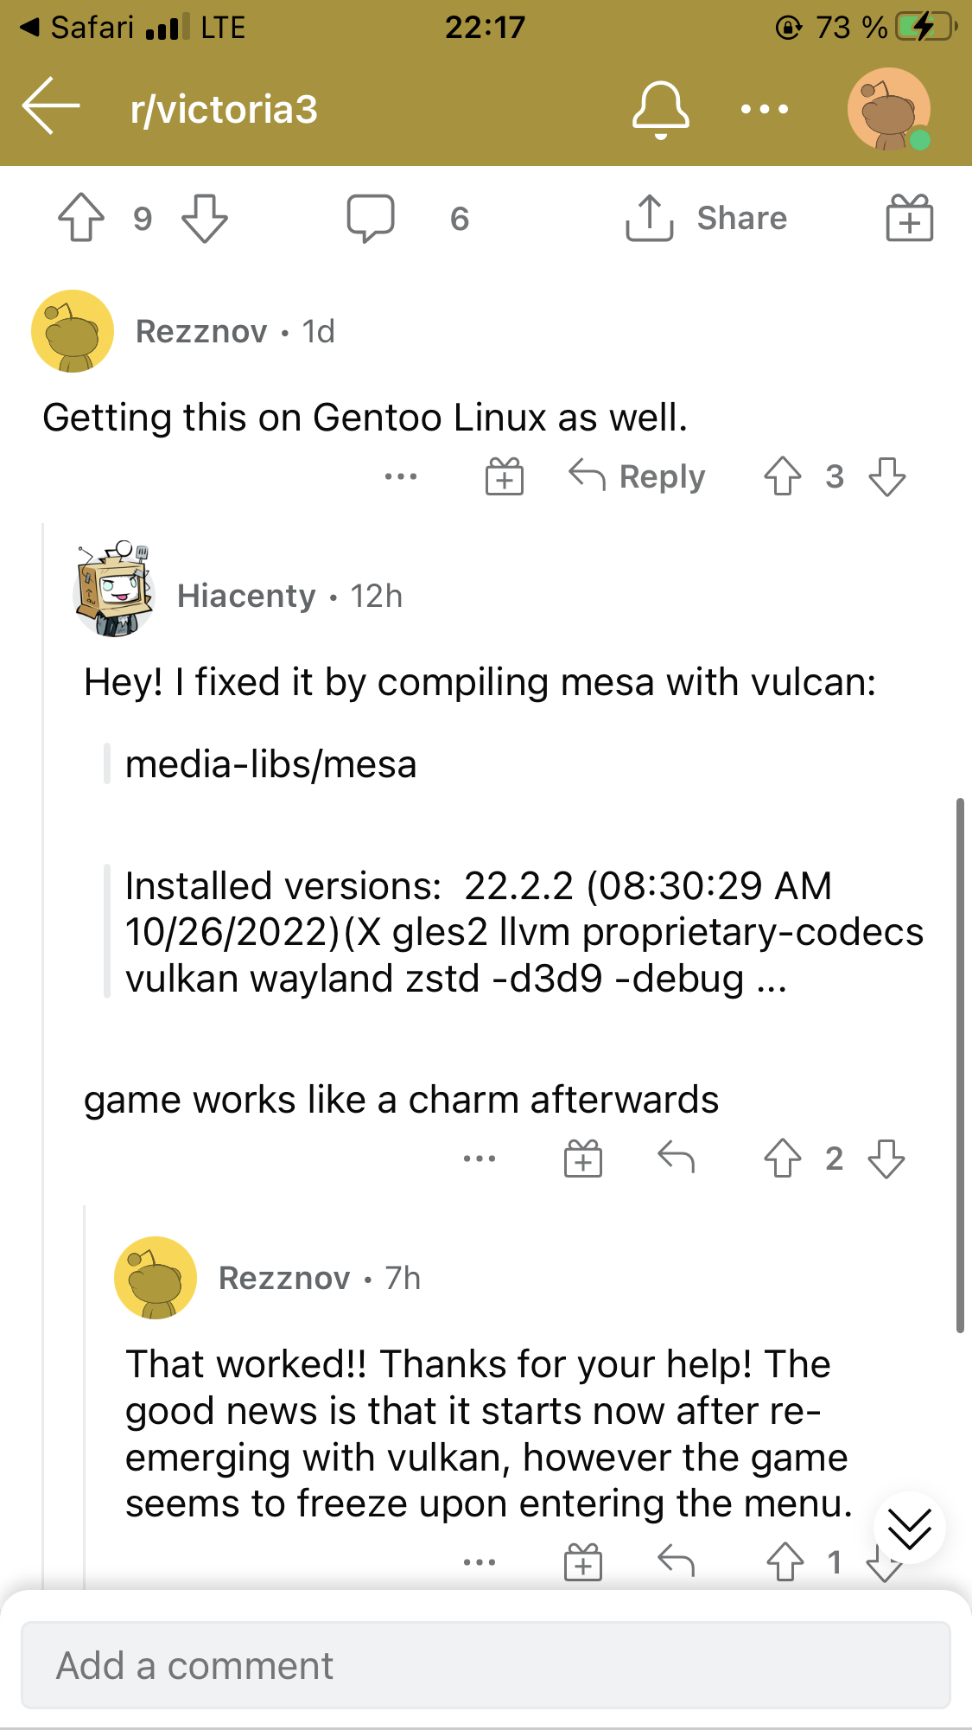The width and height of the screenshot is (972, 1730).
Task: Open Hiacenty's comment options dots
Action: pos(480,1159)
